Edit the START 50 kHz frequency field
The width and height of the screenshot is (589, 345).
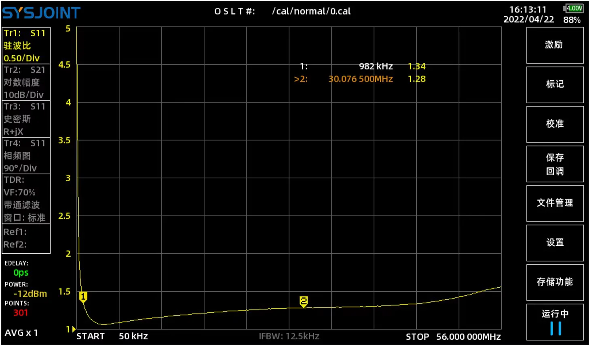coord(112,337)
